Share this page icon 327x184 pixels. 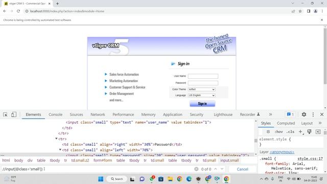coord(293,11)
